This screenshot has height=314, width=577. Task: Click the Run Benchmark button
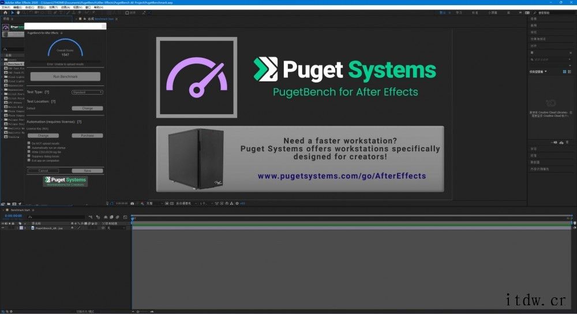tap(65, 77)
